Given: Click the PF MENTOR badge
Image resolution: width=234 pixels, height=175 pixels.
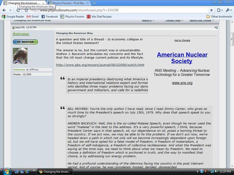Looking at the screenshot, I should pos(25,42).
